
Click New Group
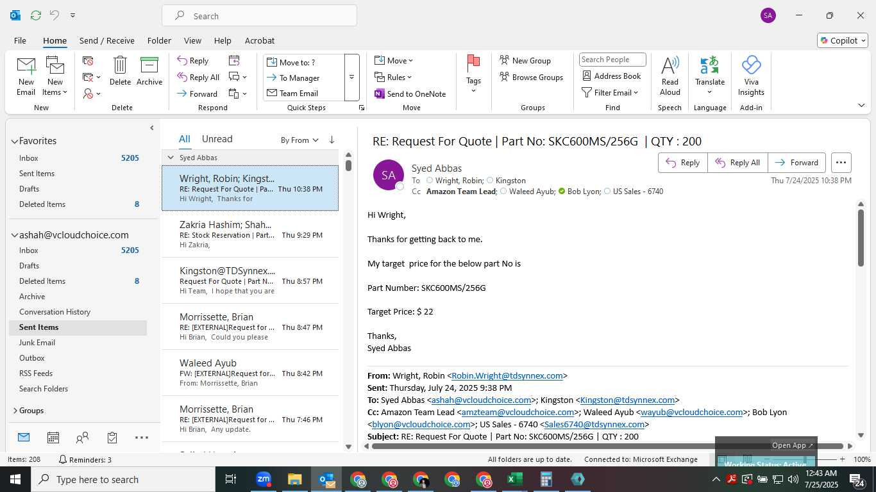(525, 60)
